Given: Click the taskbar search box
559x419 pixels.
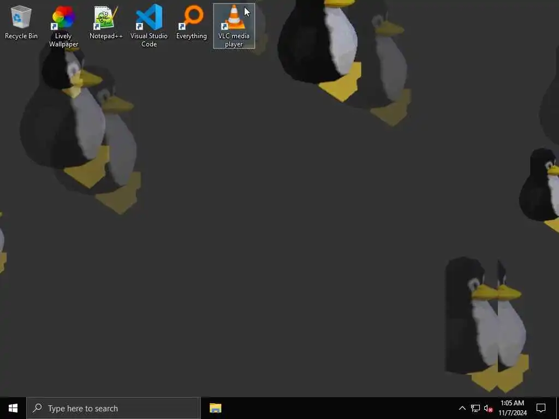Looking at the screenshot, I should point(114,408).
